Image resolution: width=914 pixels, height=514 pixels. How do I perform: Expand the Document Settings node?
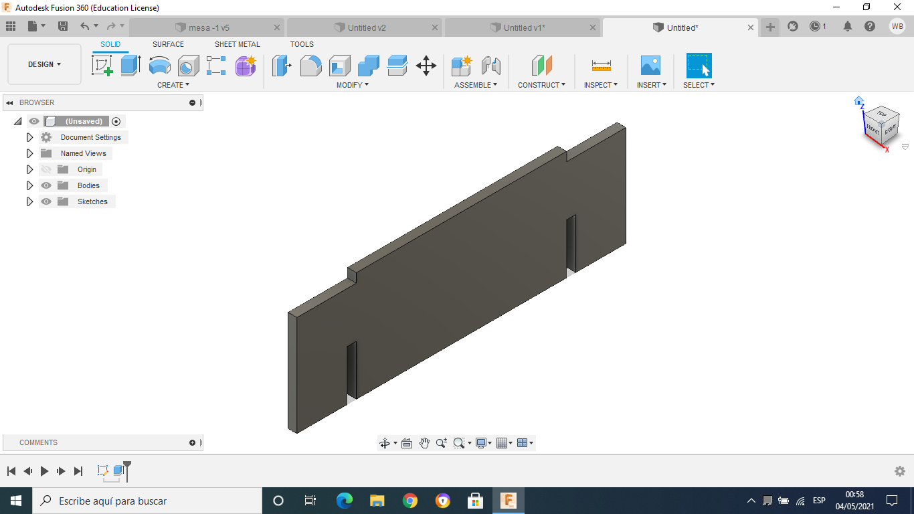(29, 137)
